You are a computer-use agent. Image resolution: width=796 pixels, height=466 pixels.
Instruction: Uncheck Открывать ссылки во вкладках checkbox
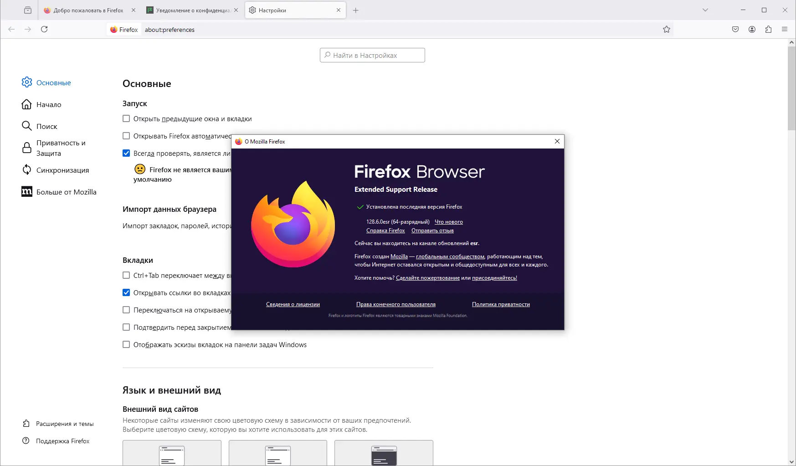(x=126, y=292)
